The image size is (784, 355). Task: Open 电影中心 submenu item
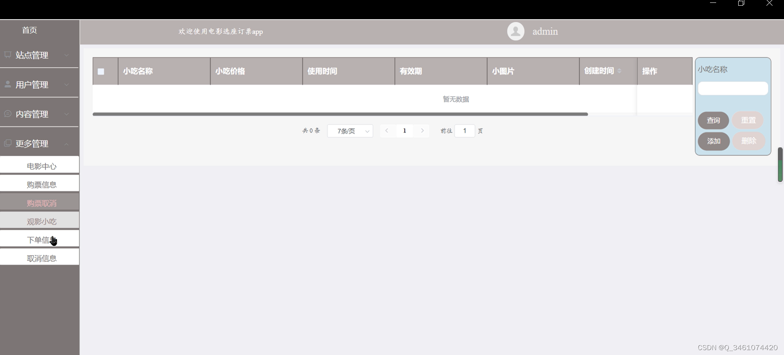[40, 166]
